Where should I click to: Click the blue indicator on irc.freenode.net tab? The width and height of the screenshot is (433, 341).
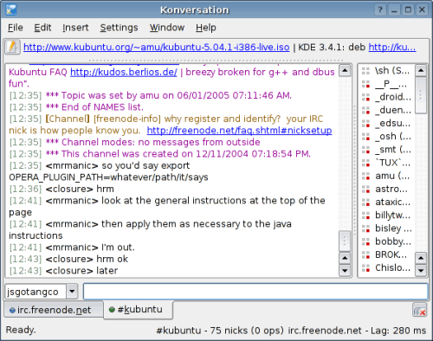(x=12, y=311)
